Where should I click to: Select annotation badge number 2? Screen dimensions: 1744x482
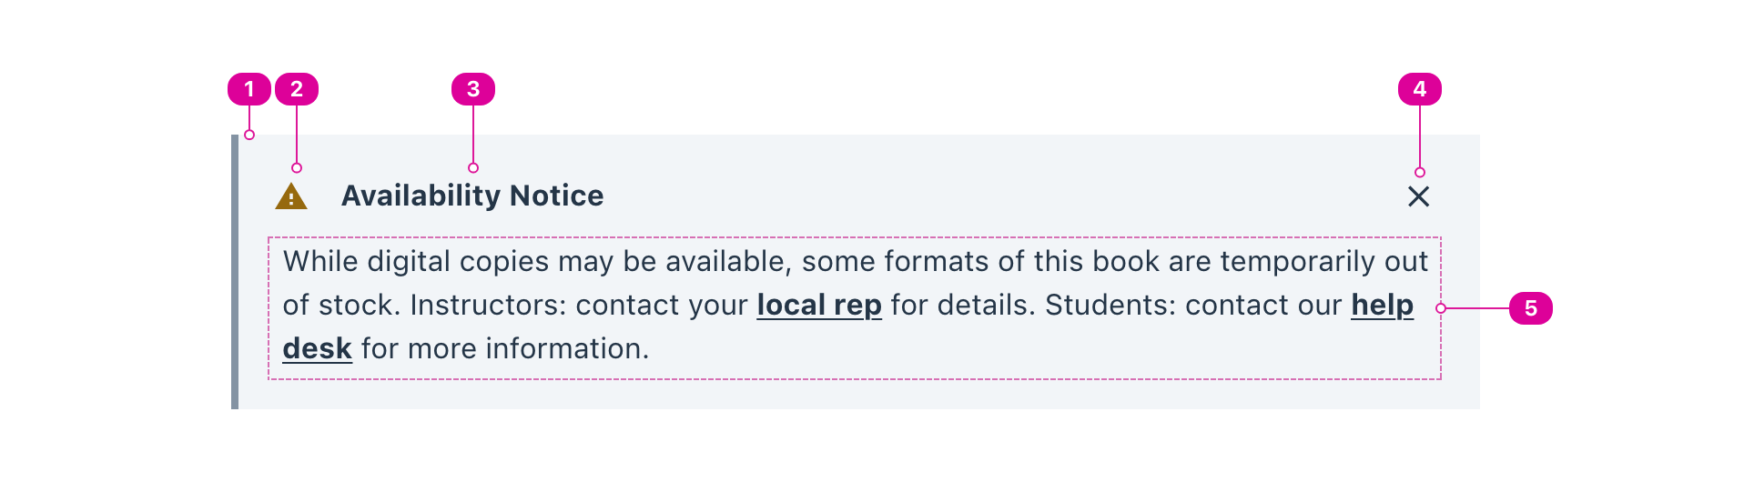click(297, 89)
